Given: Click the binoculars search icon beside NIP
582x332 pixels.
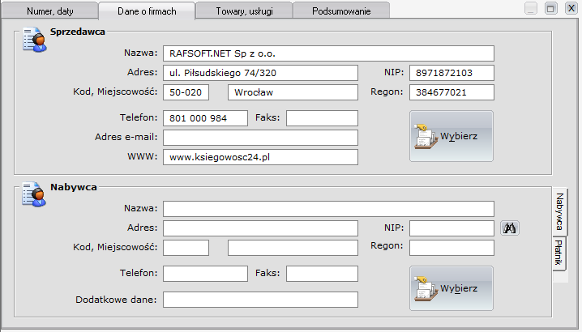Looking at the screenshot, I should pyautogui.click(x=511, y=228).
